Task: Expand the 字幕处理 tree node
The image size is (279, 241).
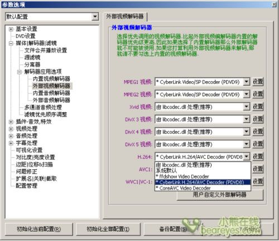Action: [x=11, y=143]
